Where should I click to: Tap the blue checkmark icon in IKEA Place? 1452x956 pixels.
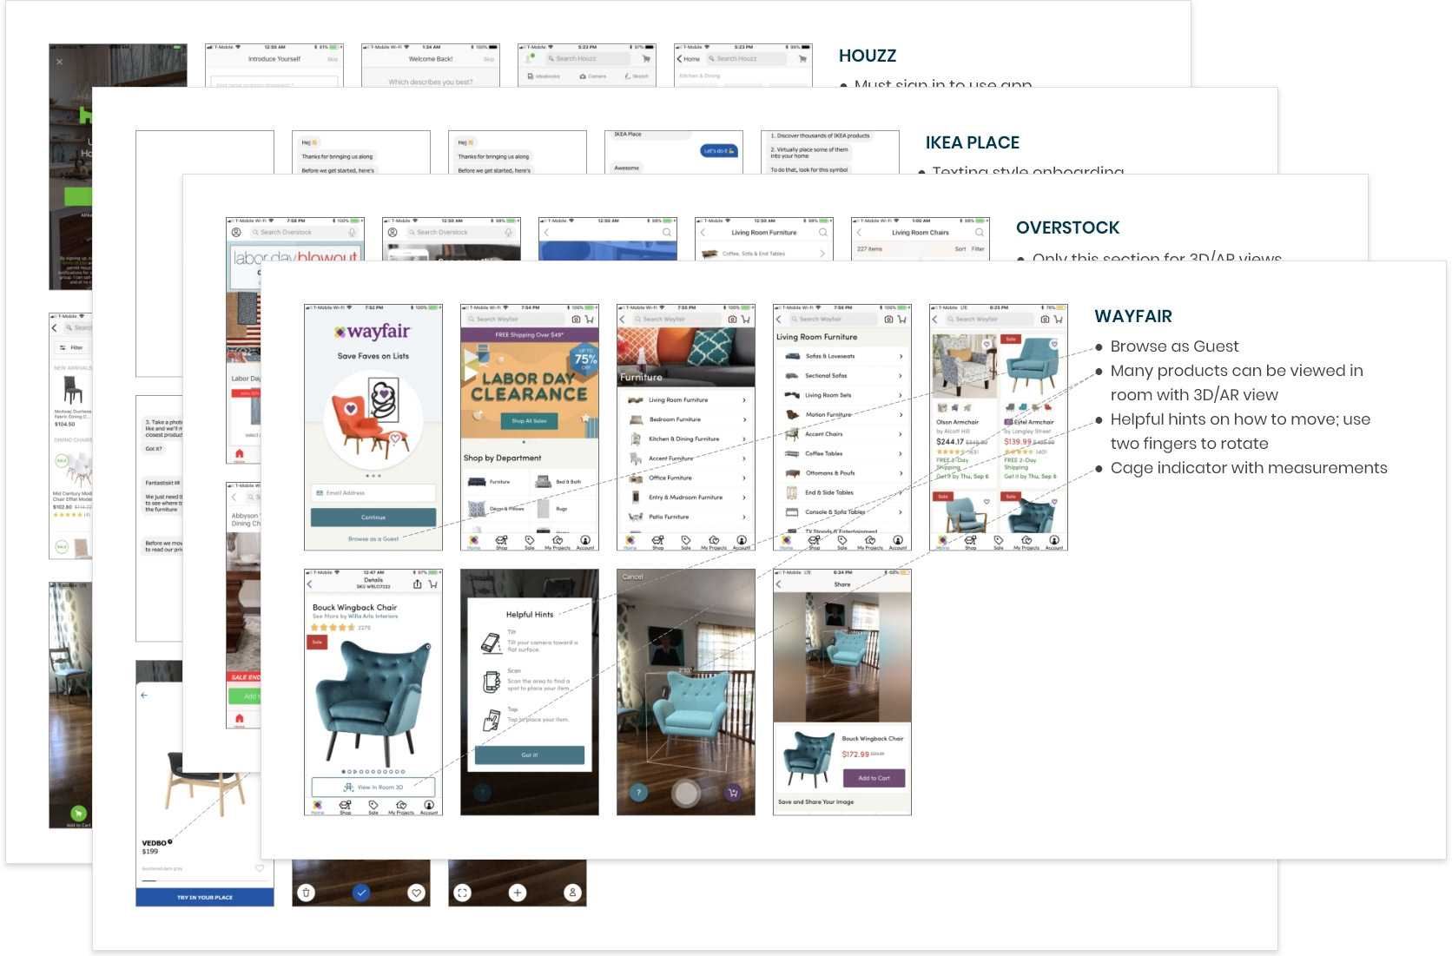click(x=362, y=892)
